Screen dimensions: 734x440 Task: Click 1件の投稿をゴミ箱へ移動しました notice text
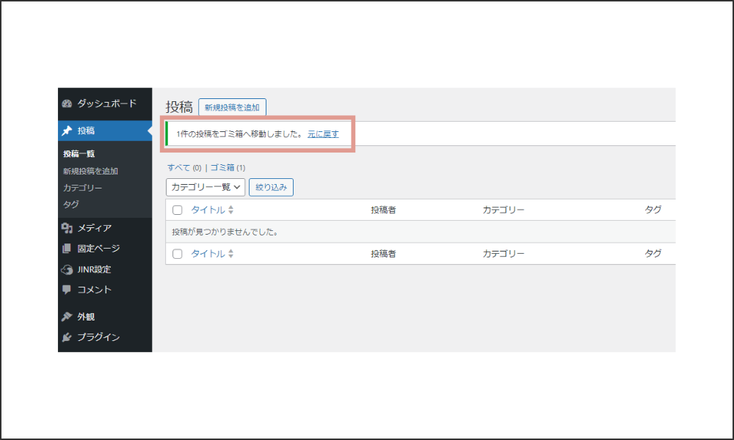point(240,133)
